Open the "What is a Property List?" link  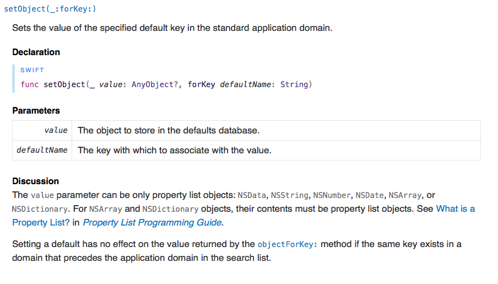tap(455, 209)
